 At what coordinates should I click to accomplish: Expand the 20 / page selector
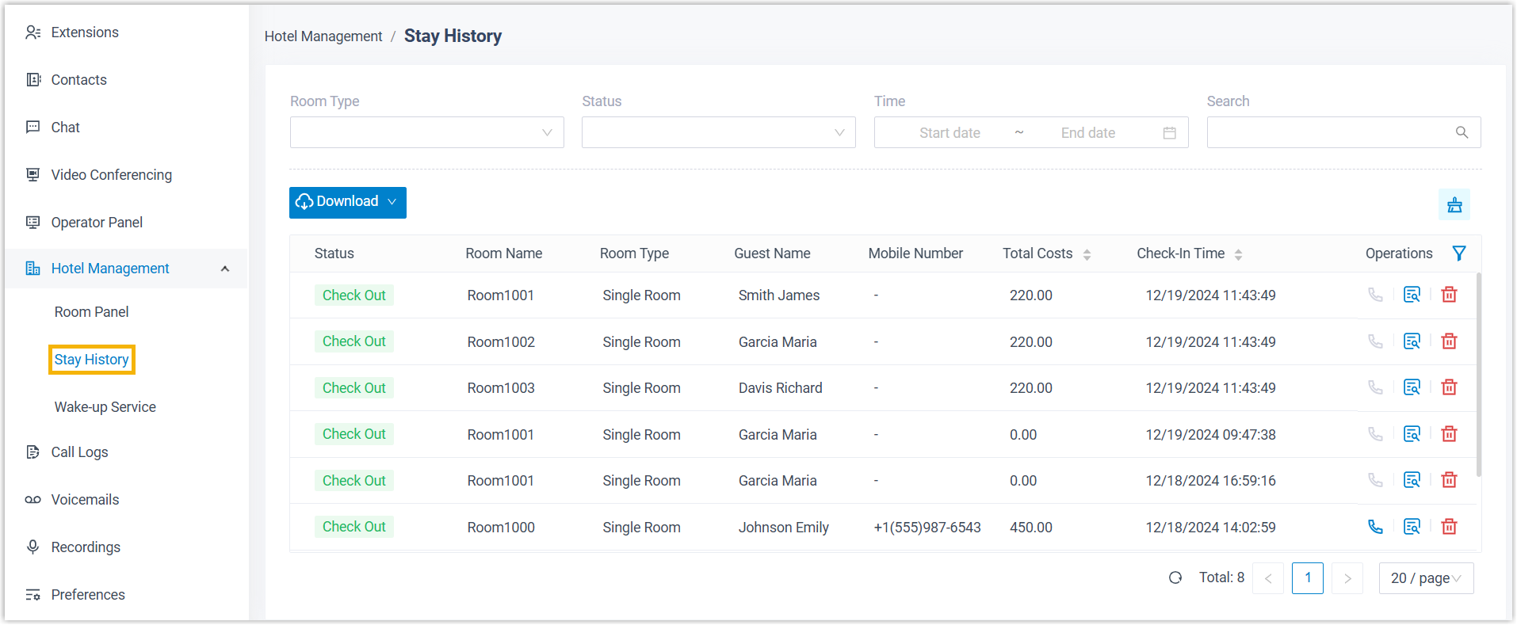[x=1425, y=578]
